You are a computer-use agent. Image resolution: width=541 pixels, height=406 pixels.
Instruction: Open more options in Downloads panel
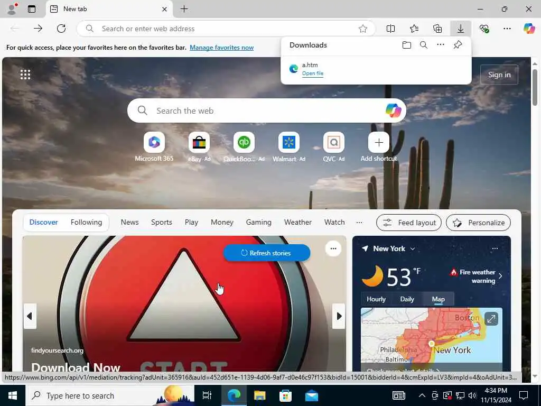tap(441, 44)
